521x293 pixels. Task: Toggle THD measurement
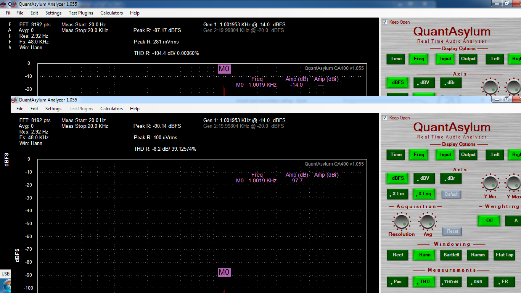click(425, 282)
